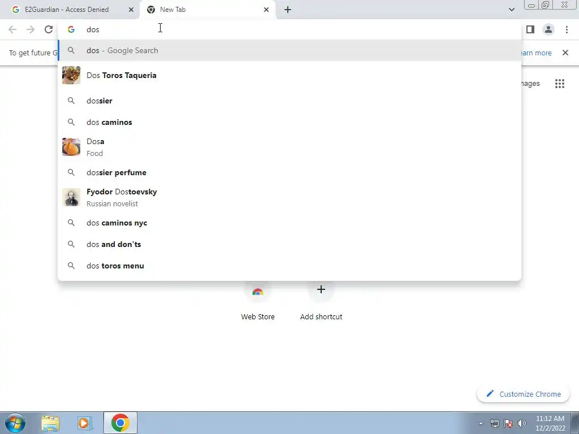Click the address bar containing 'dos'
Screen dimensions: 579x434
click(x=289, y=29)
